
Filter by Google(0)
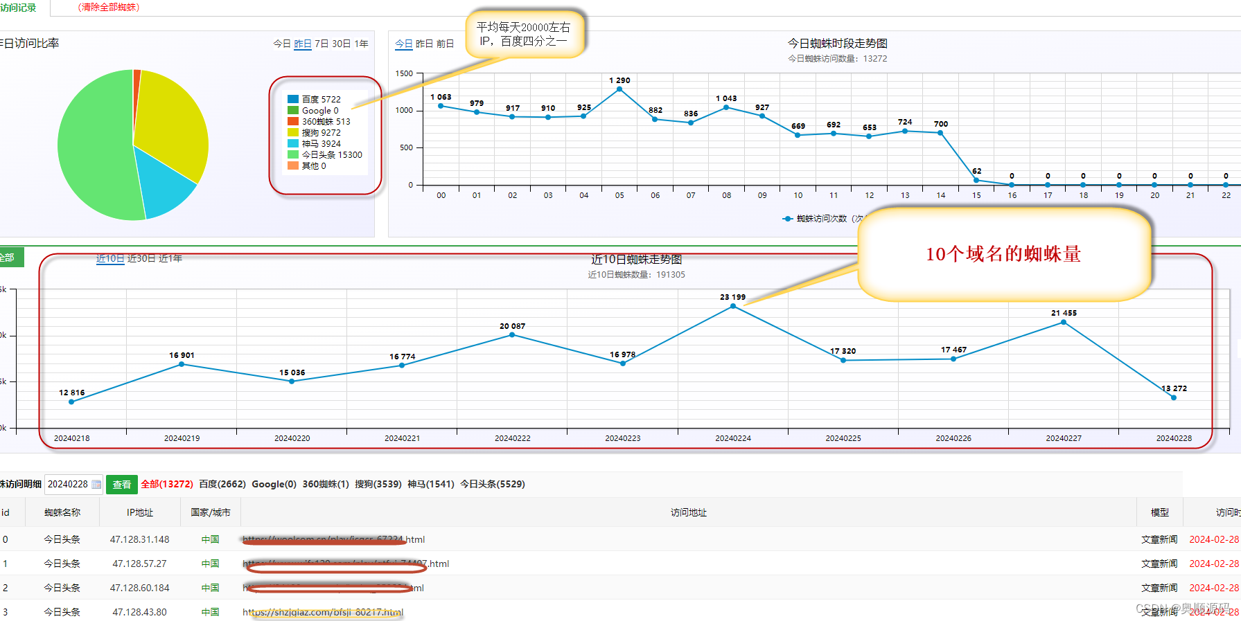tap(274, 485)
